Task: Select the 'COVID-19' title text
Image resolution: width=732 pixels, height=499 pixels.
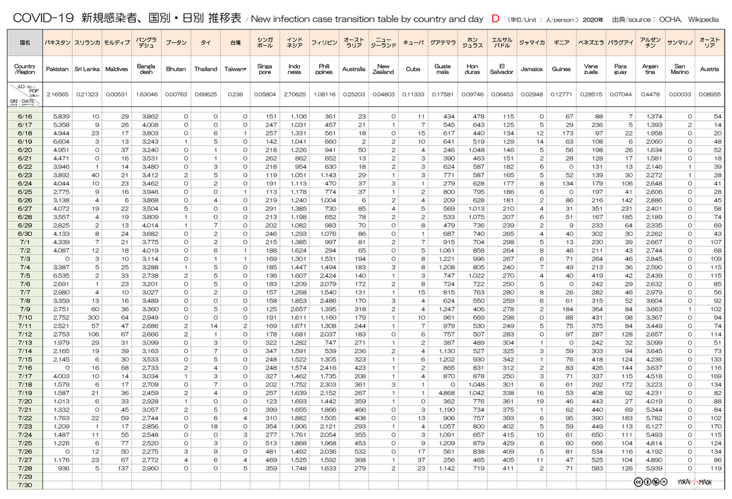Action: click(45, 19)
